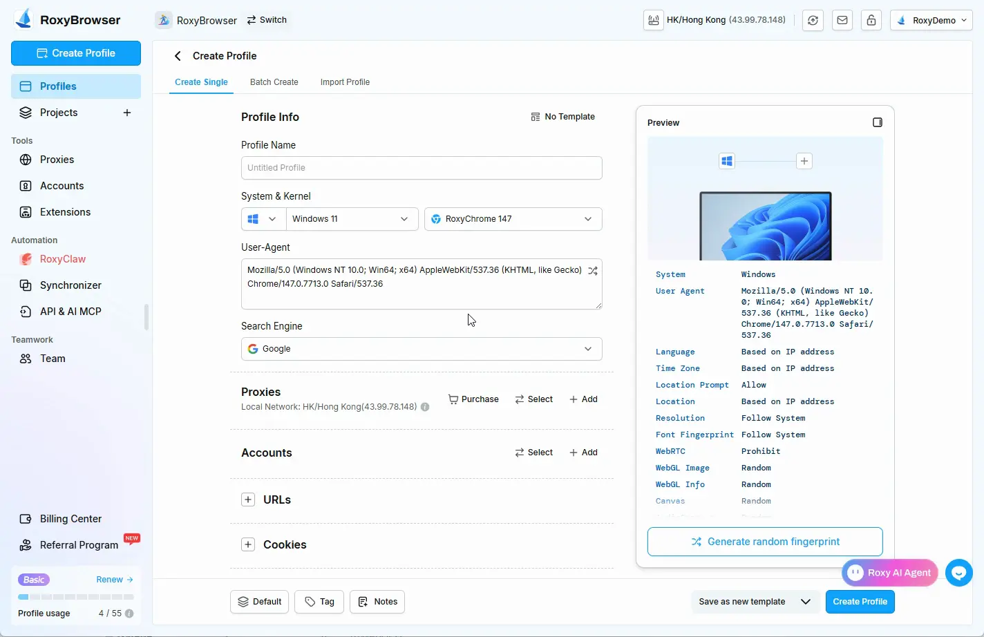Viewport: 984px width, 637px height.
Task: Click the User-Agent text area
Action: pyautogui.click(x=422, y=284)
